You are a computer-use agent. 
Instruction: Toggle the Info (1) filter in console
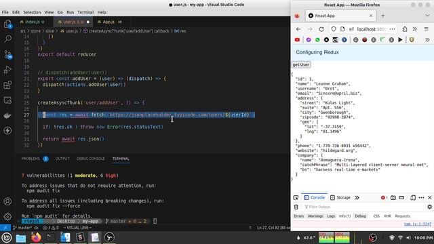(x=344, y=216)
